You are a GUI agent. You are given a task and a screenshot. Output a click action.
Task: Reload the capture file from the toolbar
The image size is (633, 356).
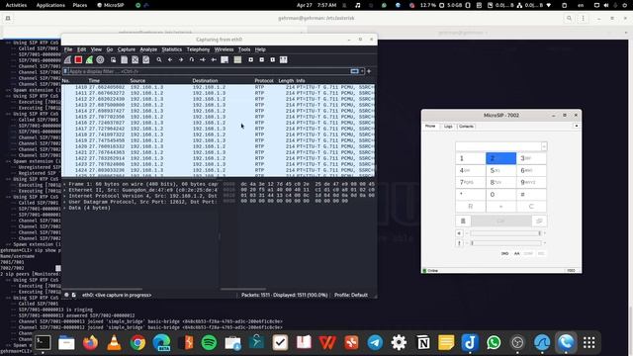pyautogui.click(x=146, y=59)
